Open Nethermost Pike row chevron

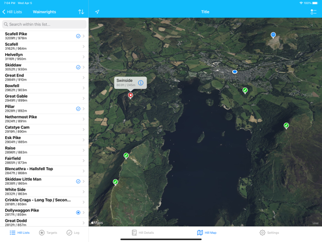(83, 119)
